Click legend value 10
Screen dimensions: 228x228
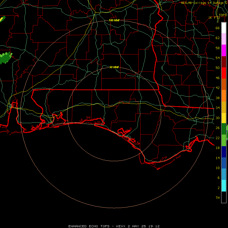coord(218,168)
